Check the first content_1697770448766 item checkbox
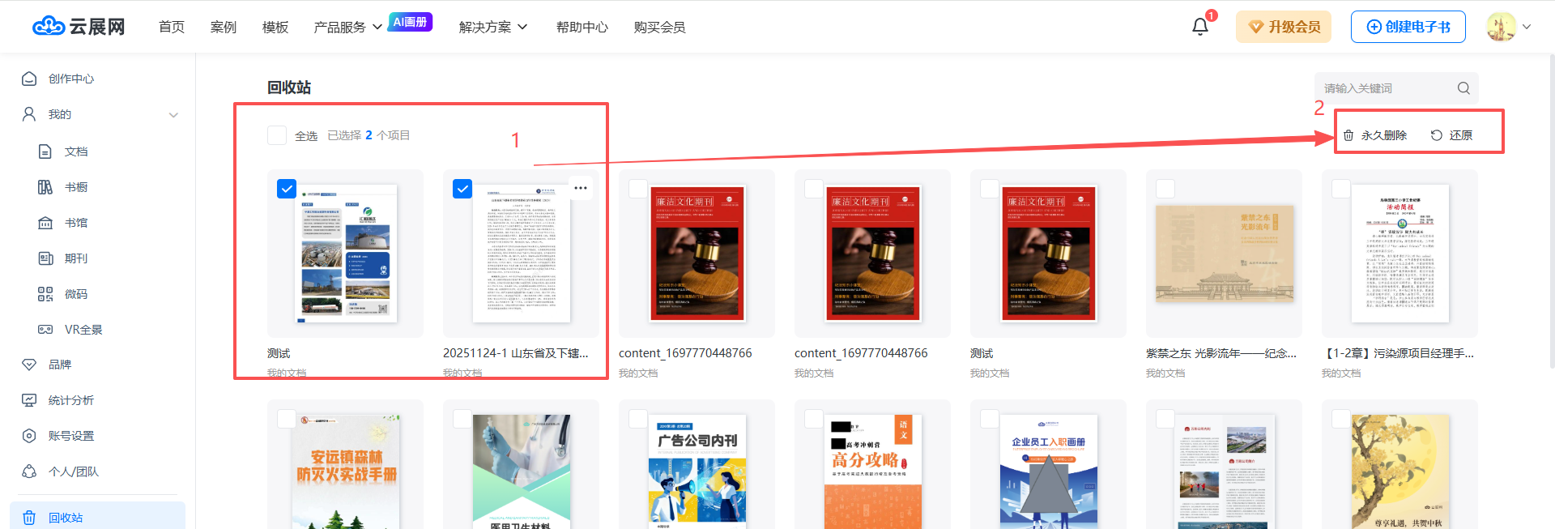 tap(638, 189)
